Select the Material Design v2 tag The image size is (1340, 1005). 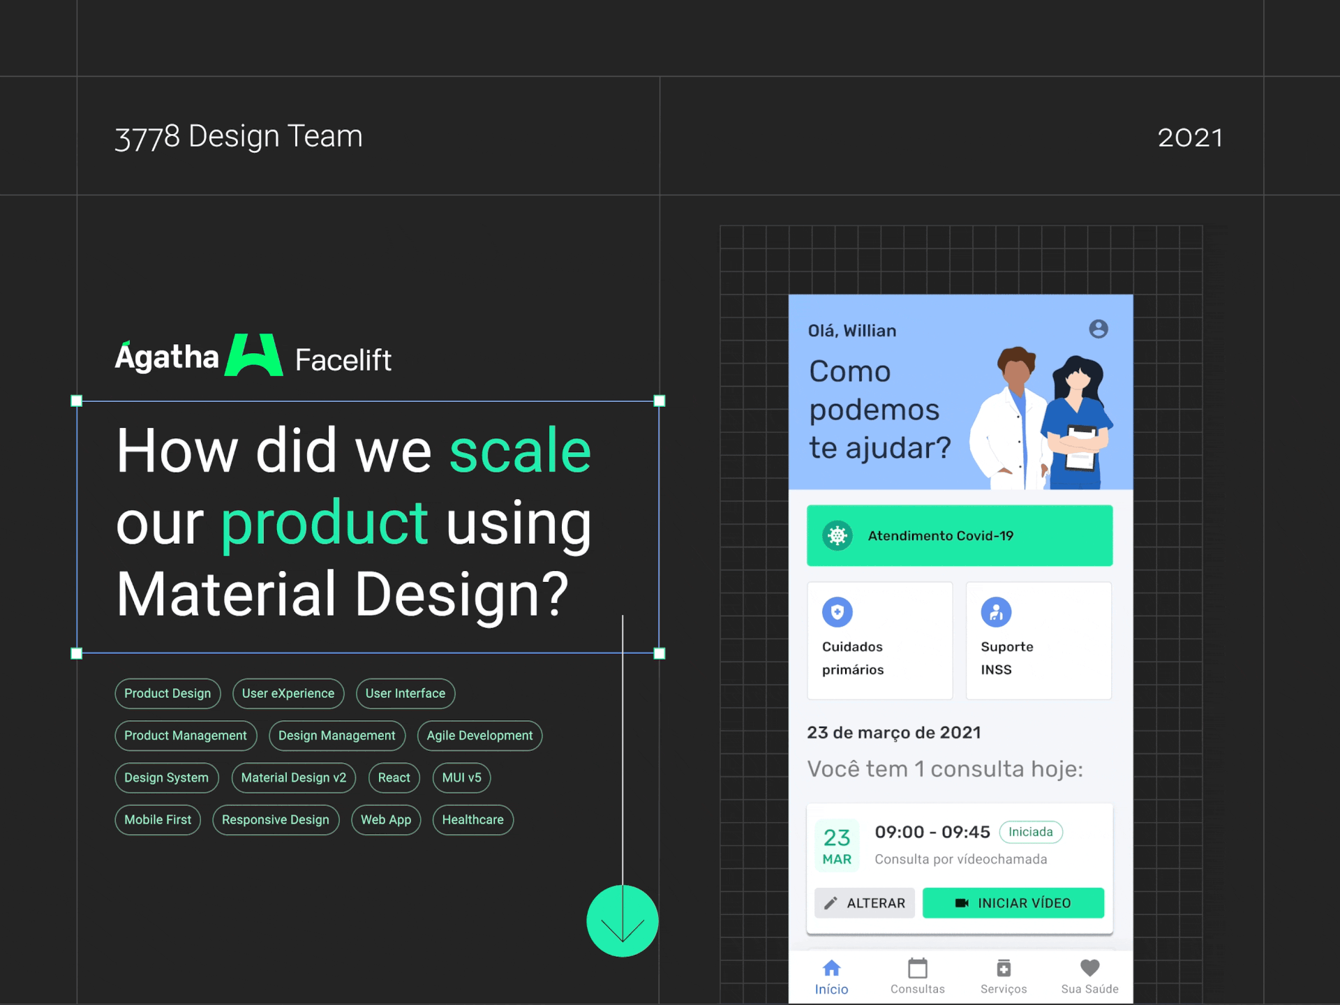(293, 777)
